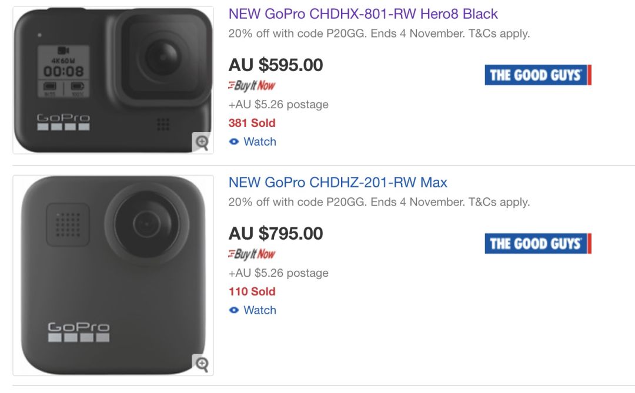Click Buy It Now logo for Hero8 Black
Image resolution: width=635 pixels, height=393 pixels.
tap(252, 86)
